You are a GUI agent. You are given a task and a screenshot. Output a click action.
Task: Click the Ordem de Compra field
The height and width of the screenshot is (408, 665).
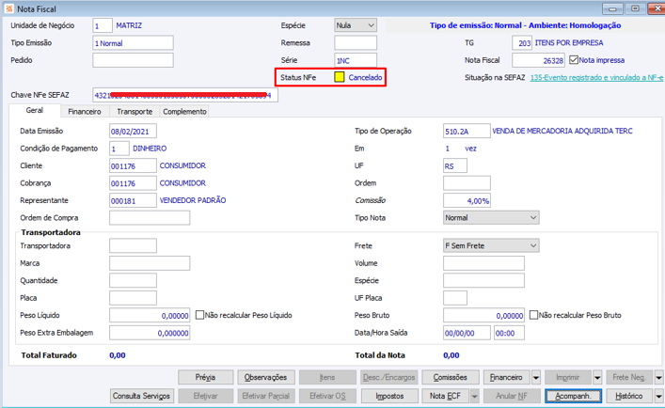[150, 218]
